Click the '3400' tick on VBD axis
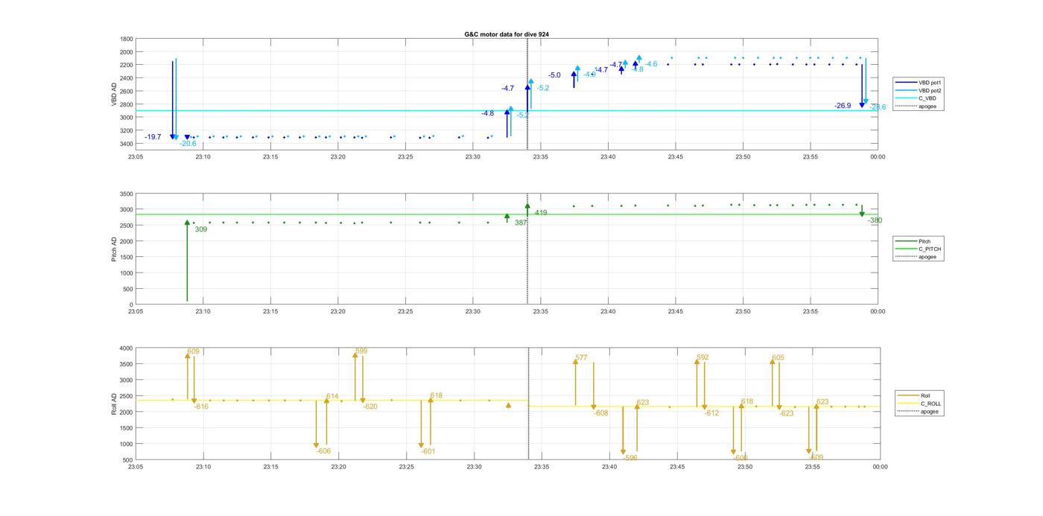The width and height of the screenshot is (1043, 516). point(127,144)
